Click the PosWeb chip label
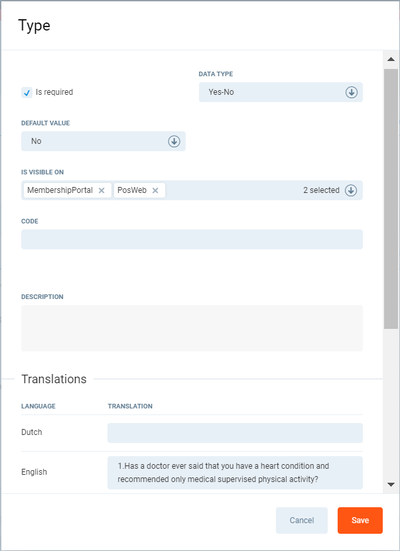 coord(132,190)
